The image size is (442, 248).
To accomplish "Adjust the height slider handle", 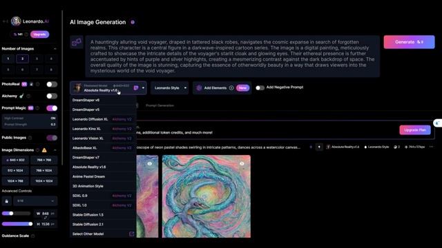I will click(30, 224).
